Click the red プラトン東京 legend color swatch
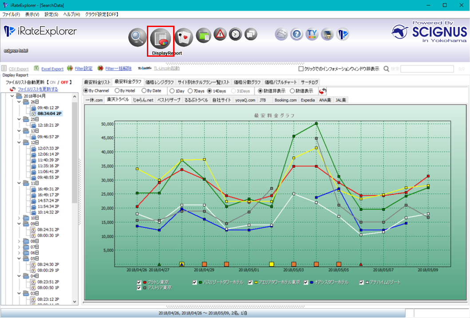470x318 pixels. point(145,282)
